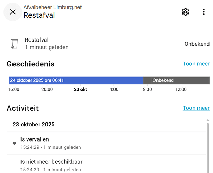Screen dimensions: 213x173
Task: Show more history via Toon meer
Action: point(196,64)
